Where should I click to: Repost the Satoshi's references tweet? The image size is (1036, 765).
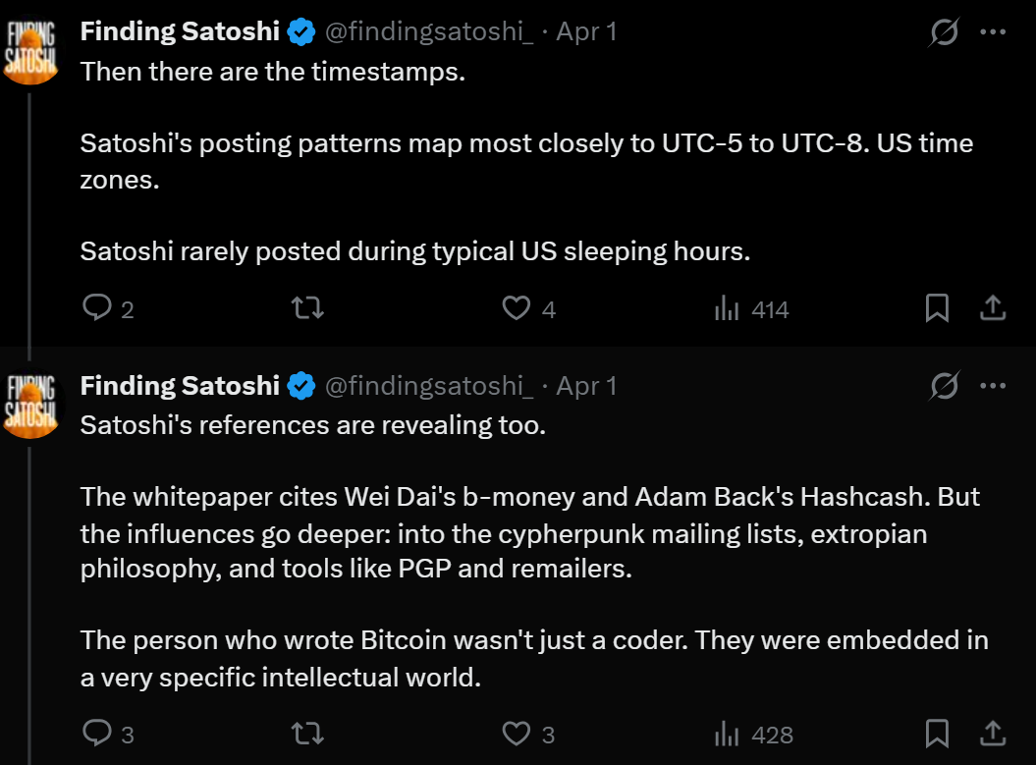309,734
